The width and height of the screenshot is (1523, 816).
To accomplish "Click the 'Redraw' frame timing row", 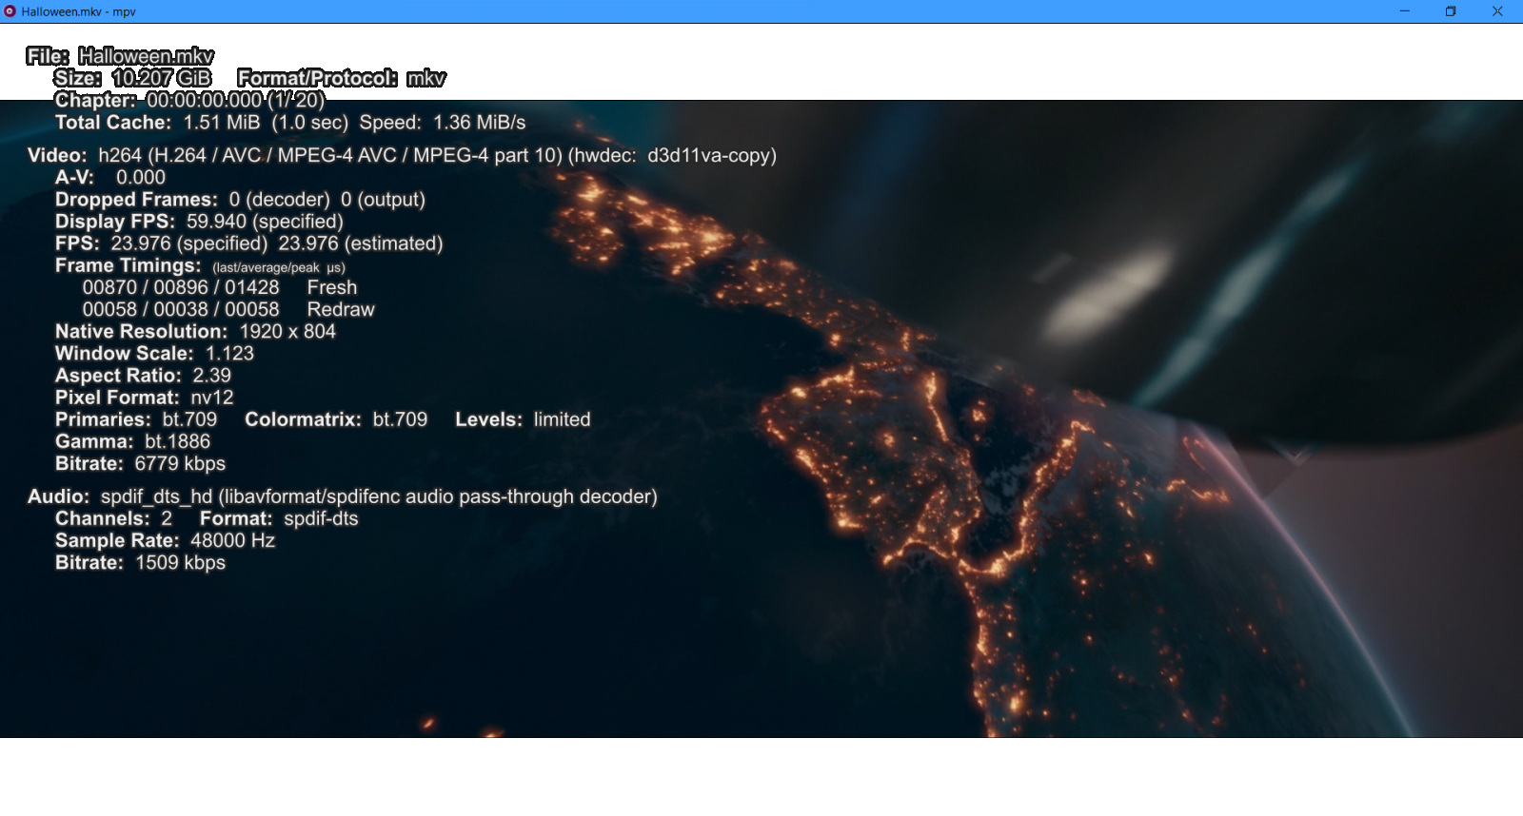I will (x=228, y=309).
